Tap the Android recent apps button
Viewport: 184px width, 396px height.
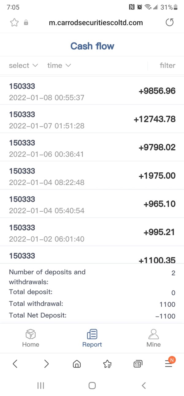40,385
